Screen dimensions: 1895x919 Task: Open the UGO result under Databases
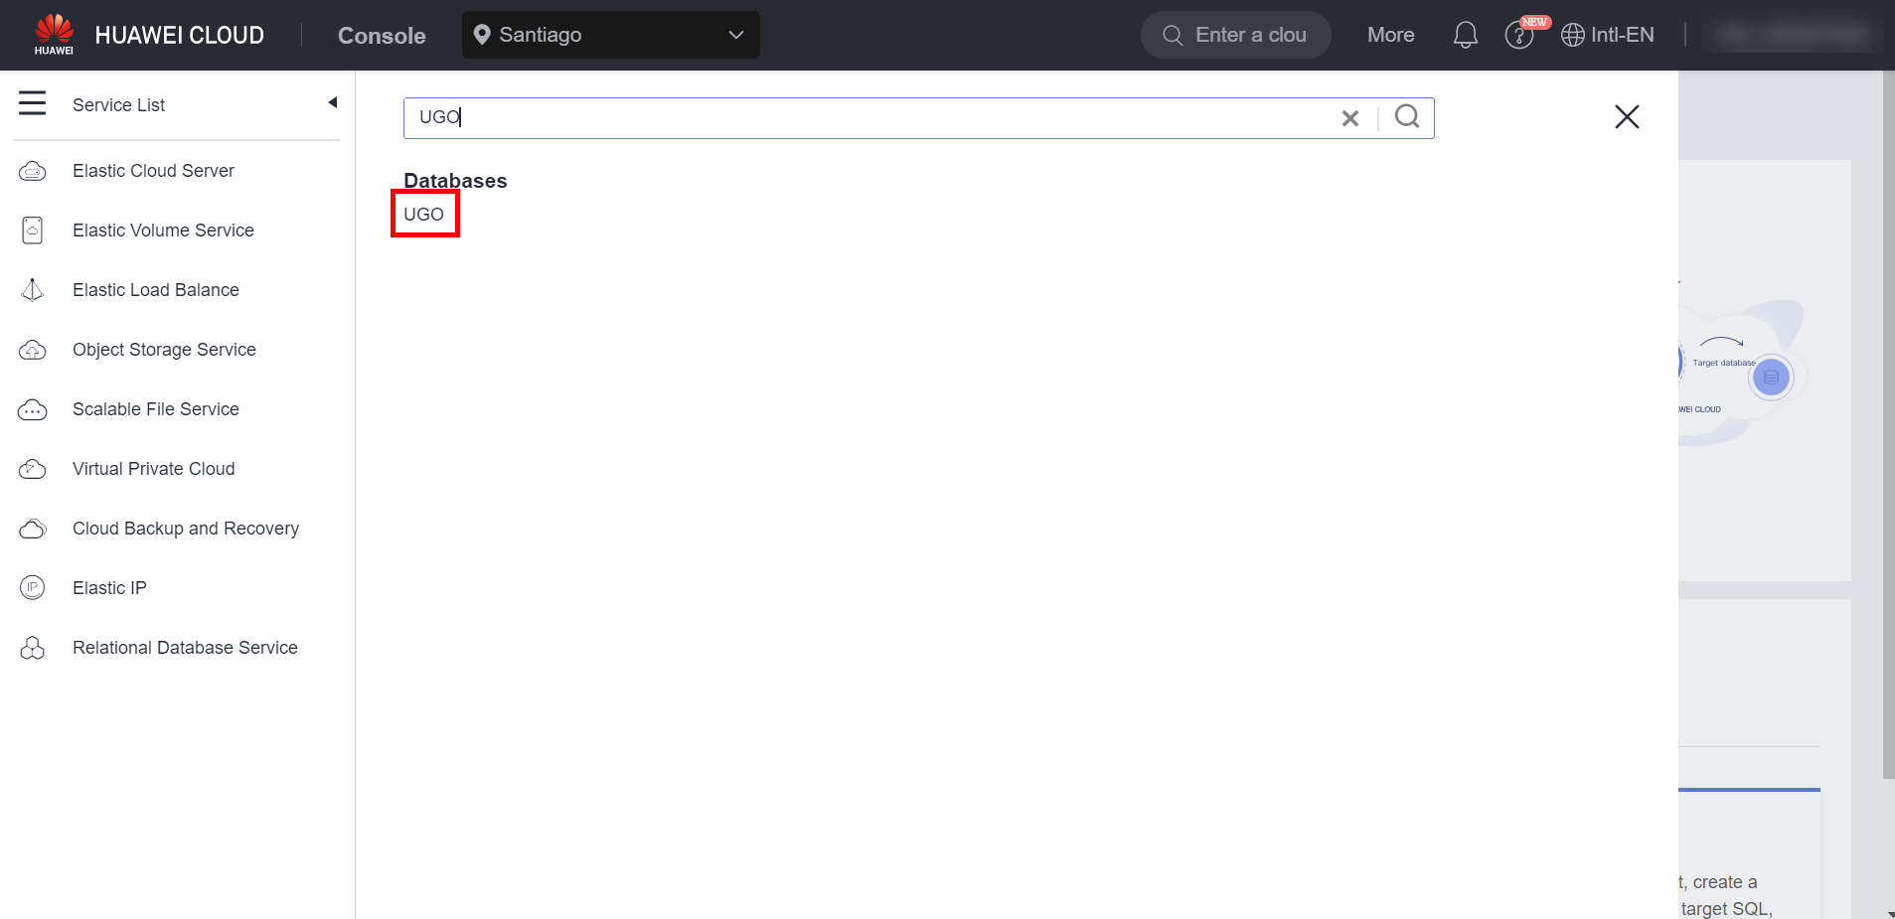[424, 215]
